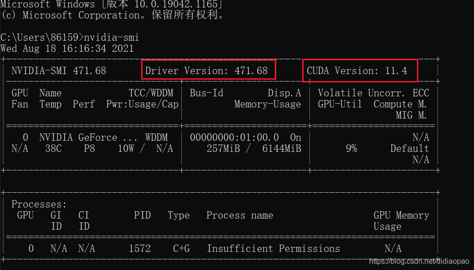This screenshot has height=270, width=474.
Task: Click the NVIDIA-SMI 471.68 header text
Action: pos(58,71)
